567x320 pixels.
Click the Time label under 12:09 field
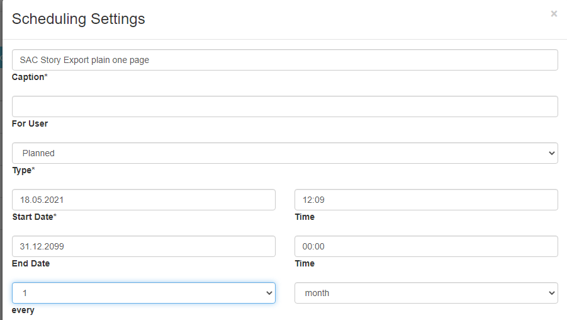point(305,217)
